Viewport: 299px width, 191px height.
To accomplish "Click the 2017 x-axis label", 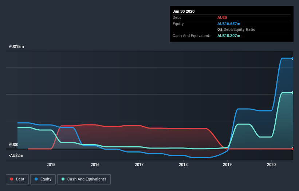I will coord(139,164).
